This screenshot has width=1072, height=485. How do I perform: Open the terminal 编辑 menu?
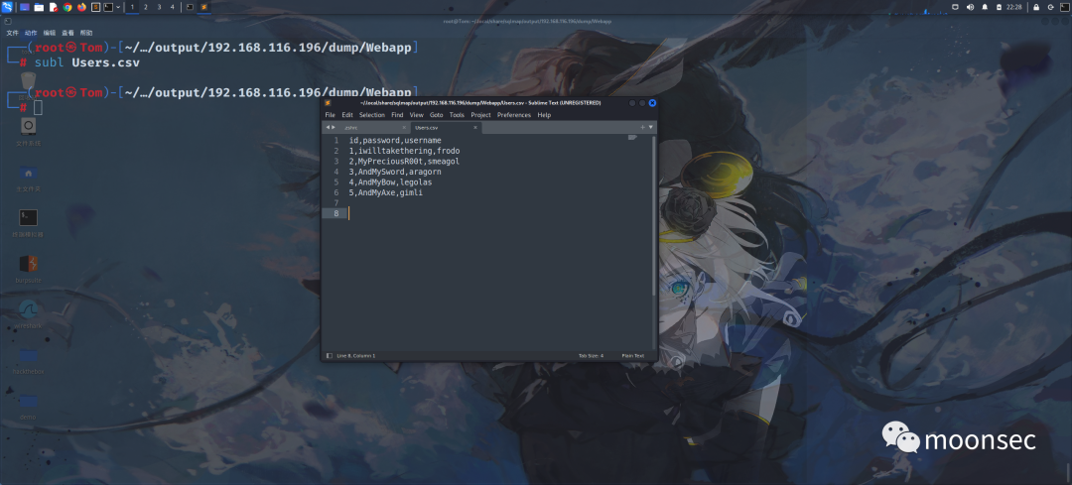(x=50, y=33)
